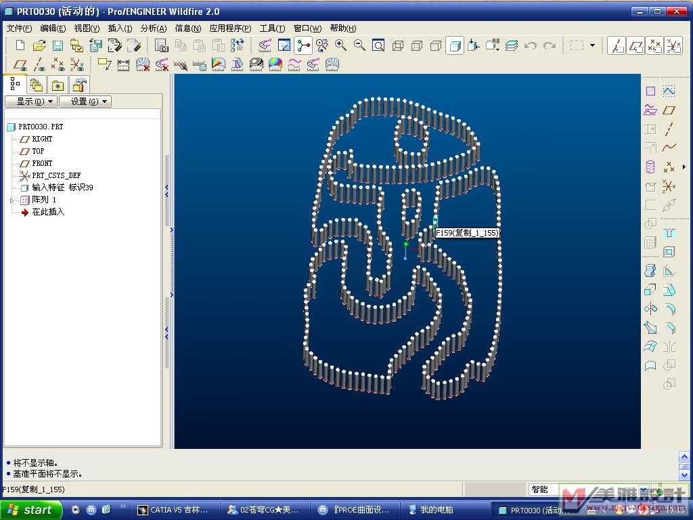Viewport: 693px width, 520px height.
Task: Toggle Shading display mode
Action: [455, 45]
